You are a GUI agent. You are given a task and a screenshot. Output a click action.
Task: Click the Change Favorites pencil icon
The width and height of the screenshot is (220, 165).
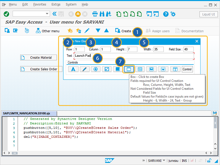[87, 31]
